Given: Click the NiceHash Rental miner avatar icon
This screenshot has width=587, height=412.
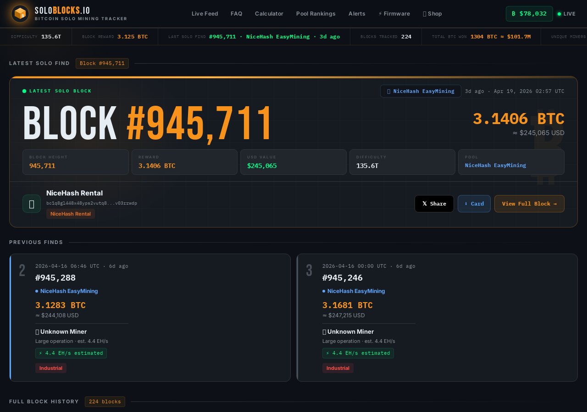Looking at the screenshot, I should coord(32,204).
